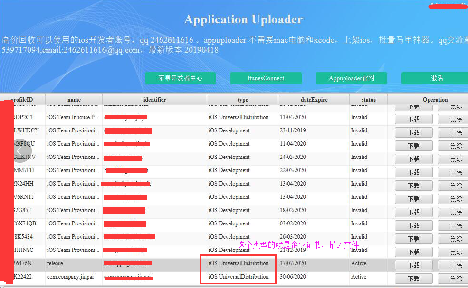Viewport: 468px width, 288px height.
Task: Download (下载) the GHKJNV profile
Action: 414,159
